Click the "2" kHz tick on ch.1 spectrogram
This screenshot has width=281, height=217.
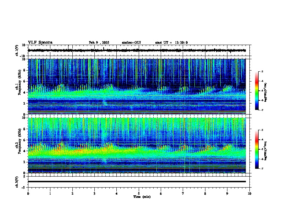point(24,104)
